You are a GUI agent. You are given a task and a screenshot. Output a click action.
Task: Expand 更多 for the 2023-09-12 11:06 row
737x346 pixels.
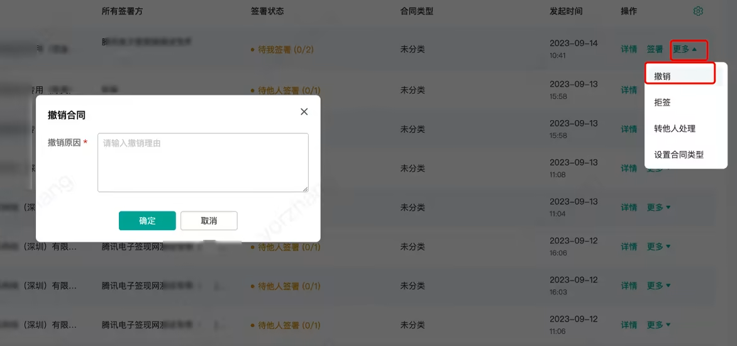pyautogui.click(x=658, y=325)
